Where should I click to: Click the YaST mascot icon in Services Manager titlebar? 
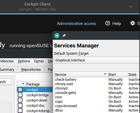pyautogui.click(x=57, y=36)
